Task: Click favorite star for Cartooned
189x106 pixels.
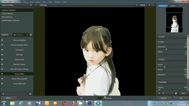Action: click(x=2, y=50)
